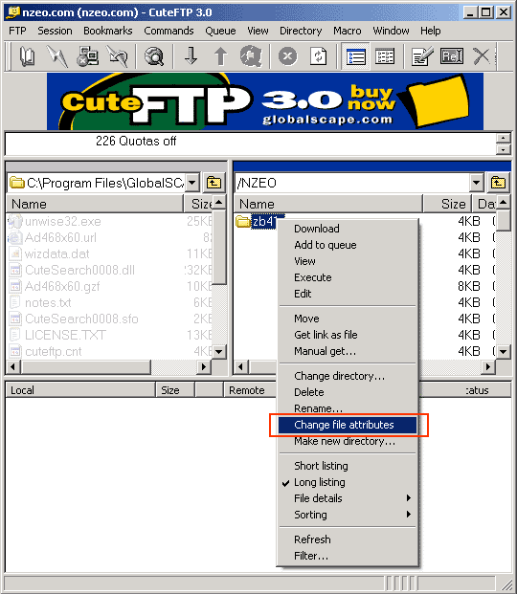Screen dimensions: 517x594
Task: Open the Macro menu
Action: 348,31
